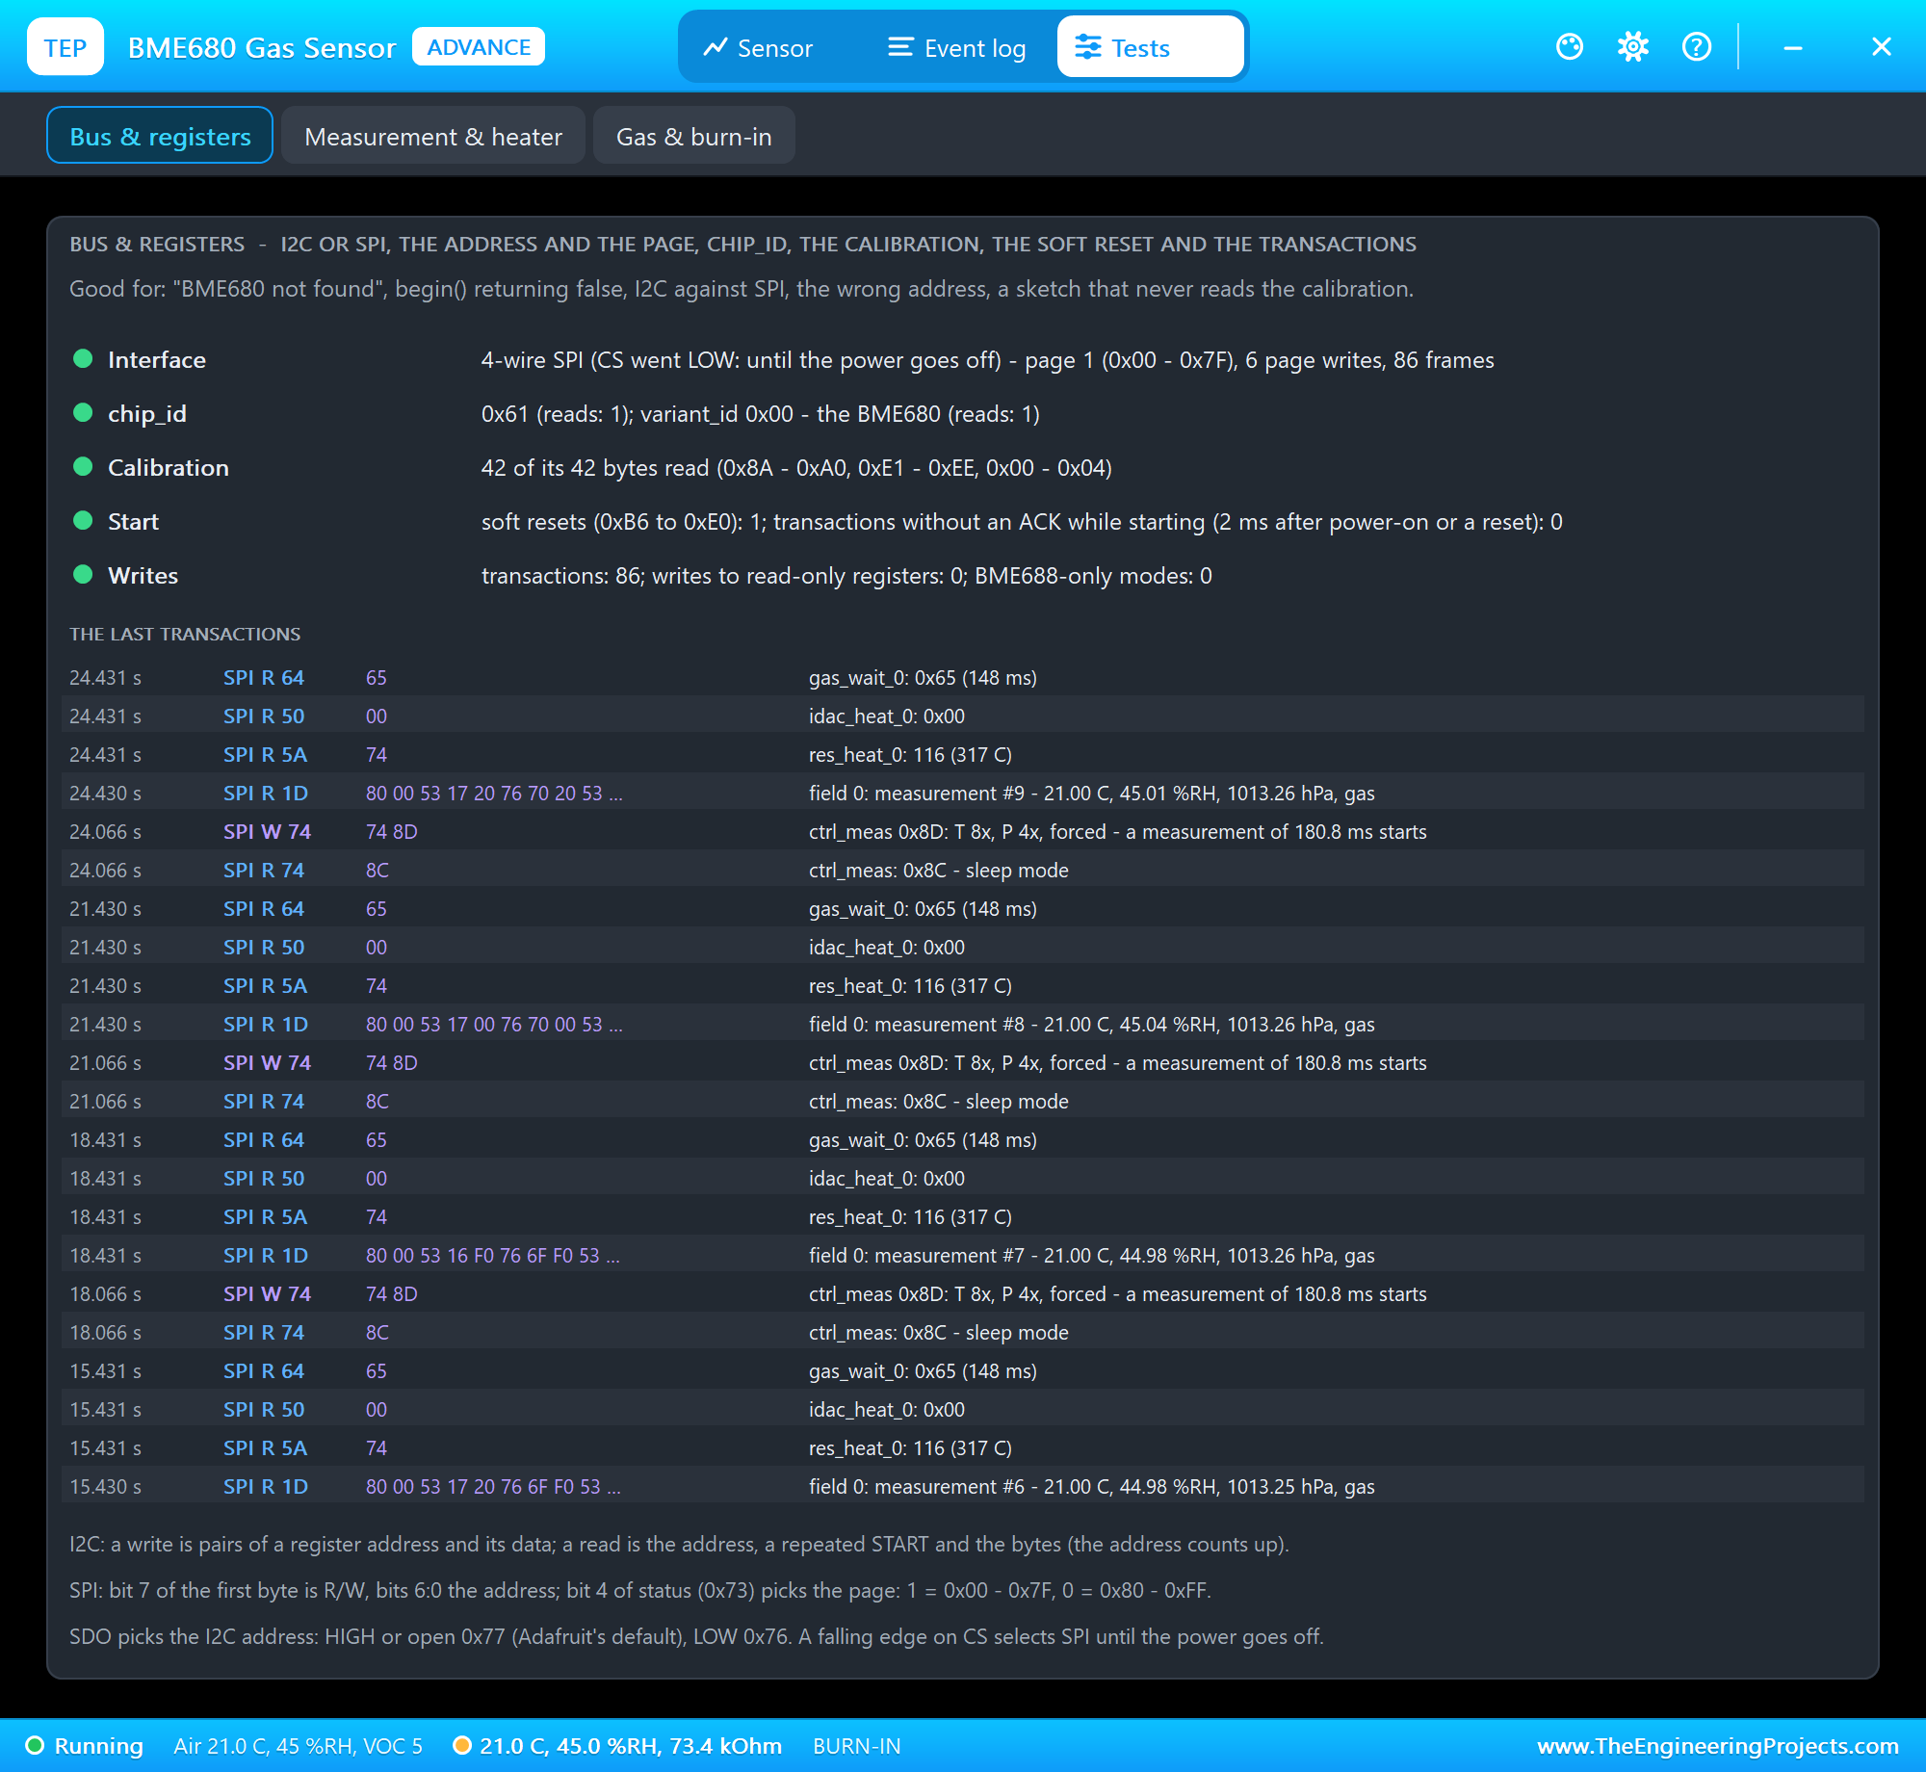
Task: Select the measurement #6 field 0 row
Action: point(963,1486)
